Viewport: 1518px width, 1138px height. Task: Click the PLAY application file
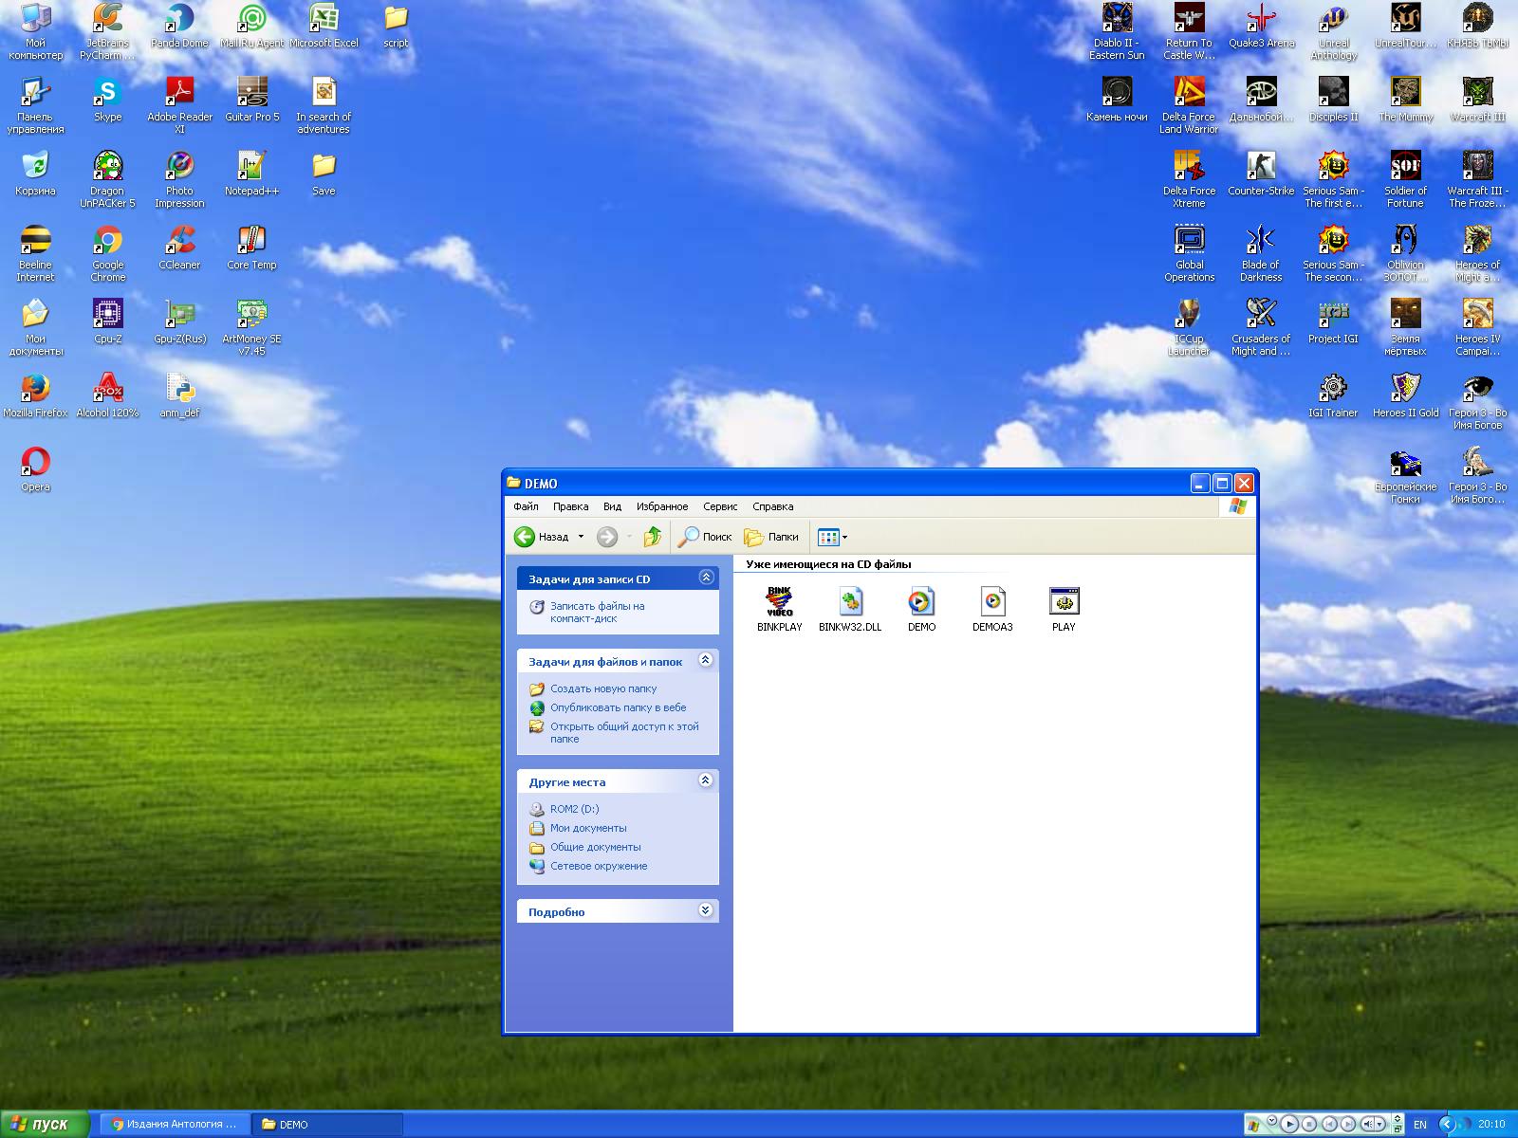(x=1064, y=601)
